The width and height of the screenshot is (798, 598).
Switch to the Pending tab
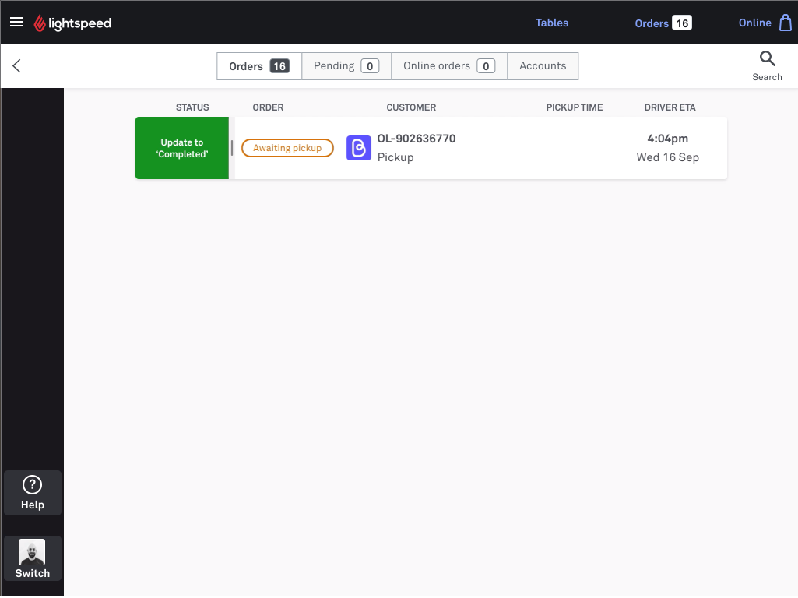(346, 66)
